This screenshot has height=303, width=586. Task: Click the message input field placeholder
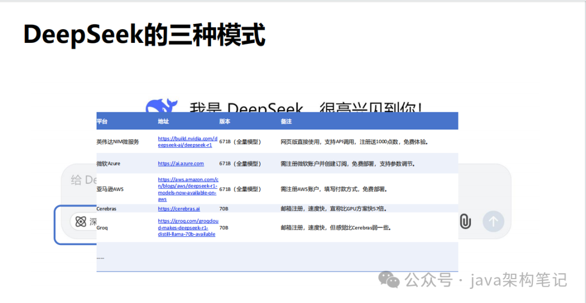(82, 180)
